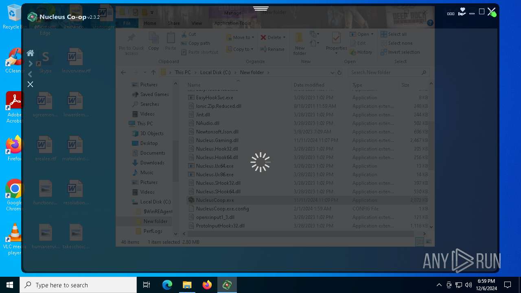The height and width of the screenshot is (293, 521).
Task: Open the Manage contextual tab in Explorer
Action: click(232, 13)
